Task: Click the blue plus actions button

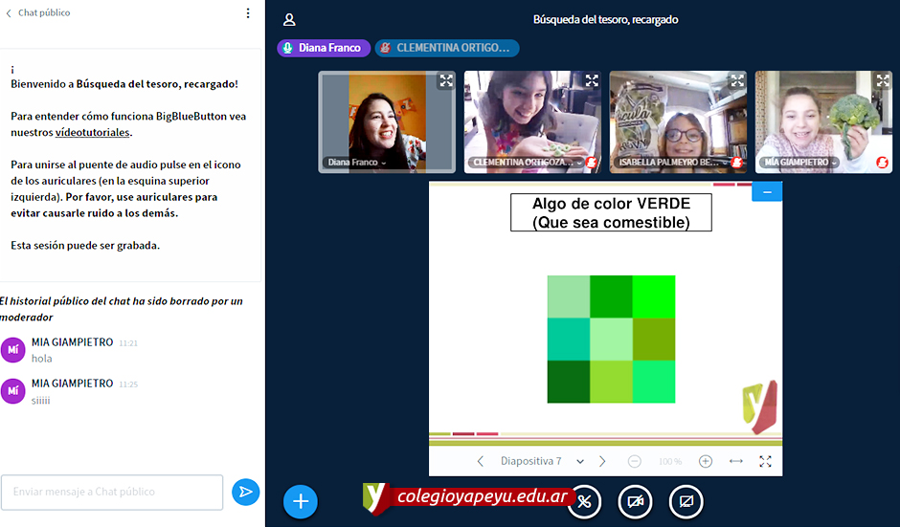Action: click(x=301, y=501)
